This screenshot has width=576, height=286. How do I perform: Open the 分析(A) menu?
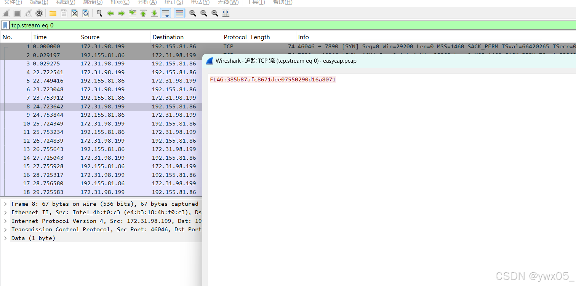[147, 3]
